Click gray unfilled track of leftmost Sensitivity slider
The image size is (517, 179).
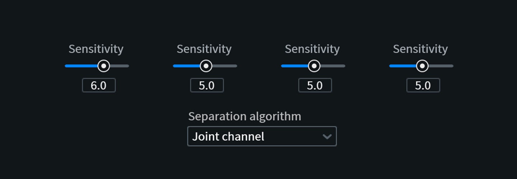tap(120, 66)
